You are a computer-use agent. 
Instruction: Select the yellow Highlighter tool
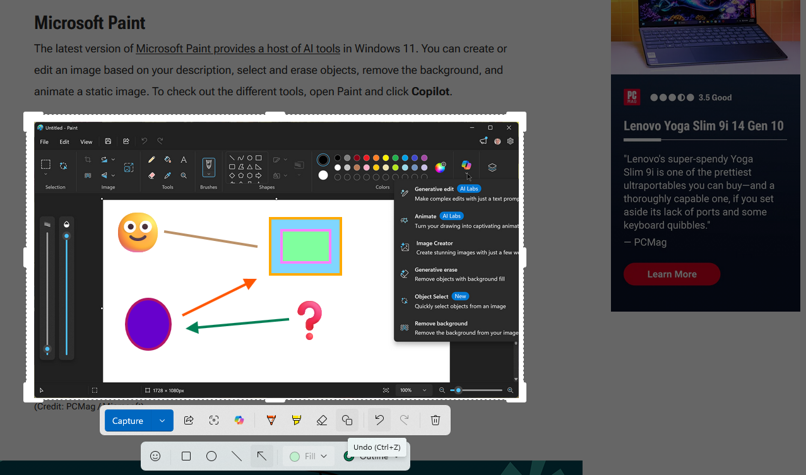coord(296,420)
